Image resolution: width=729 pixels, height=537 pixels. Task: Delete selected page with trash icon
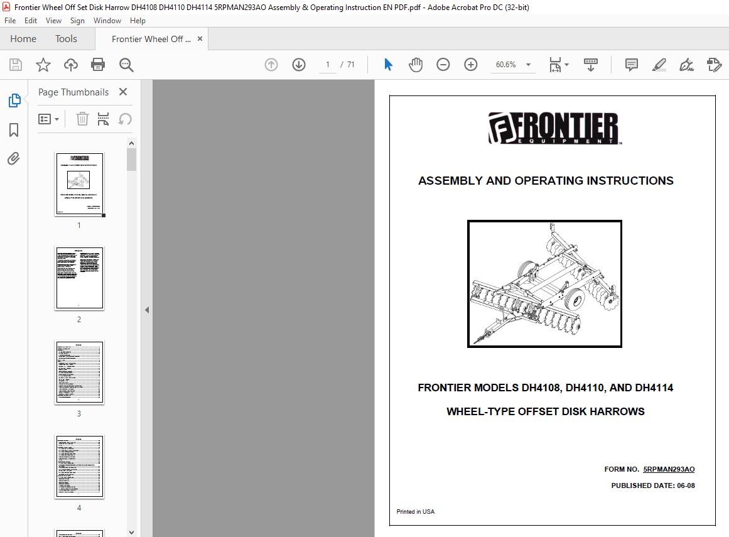pyautogui.click(x=82, y=119)
